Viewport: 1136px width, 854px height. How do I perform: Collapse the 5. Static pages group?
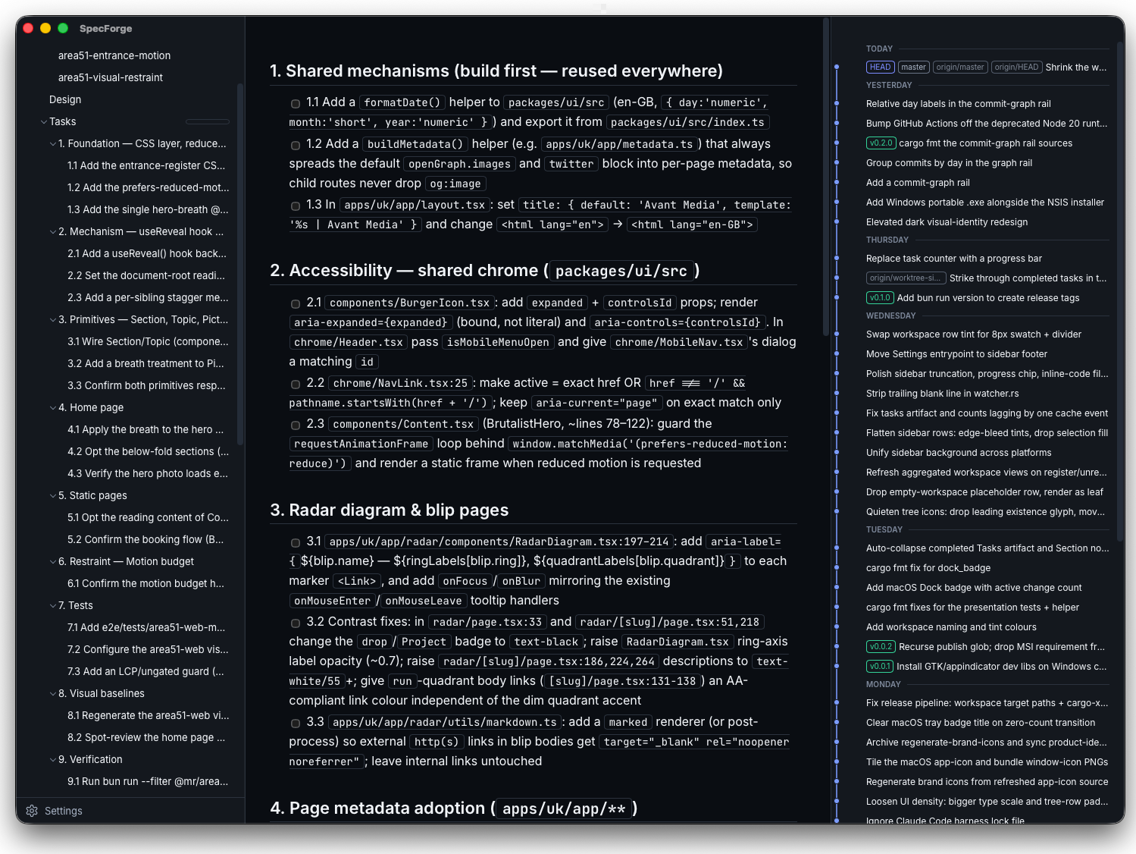click(x=53, y=495)
